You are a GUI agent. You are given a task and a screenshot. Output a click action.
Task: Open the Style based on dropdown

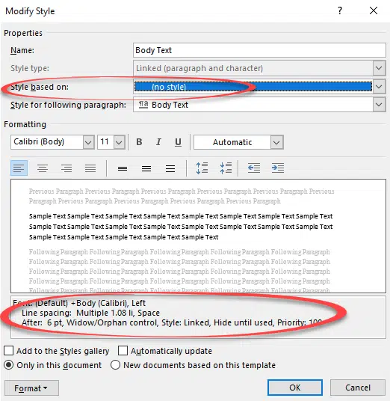pos(379,87)
